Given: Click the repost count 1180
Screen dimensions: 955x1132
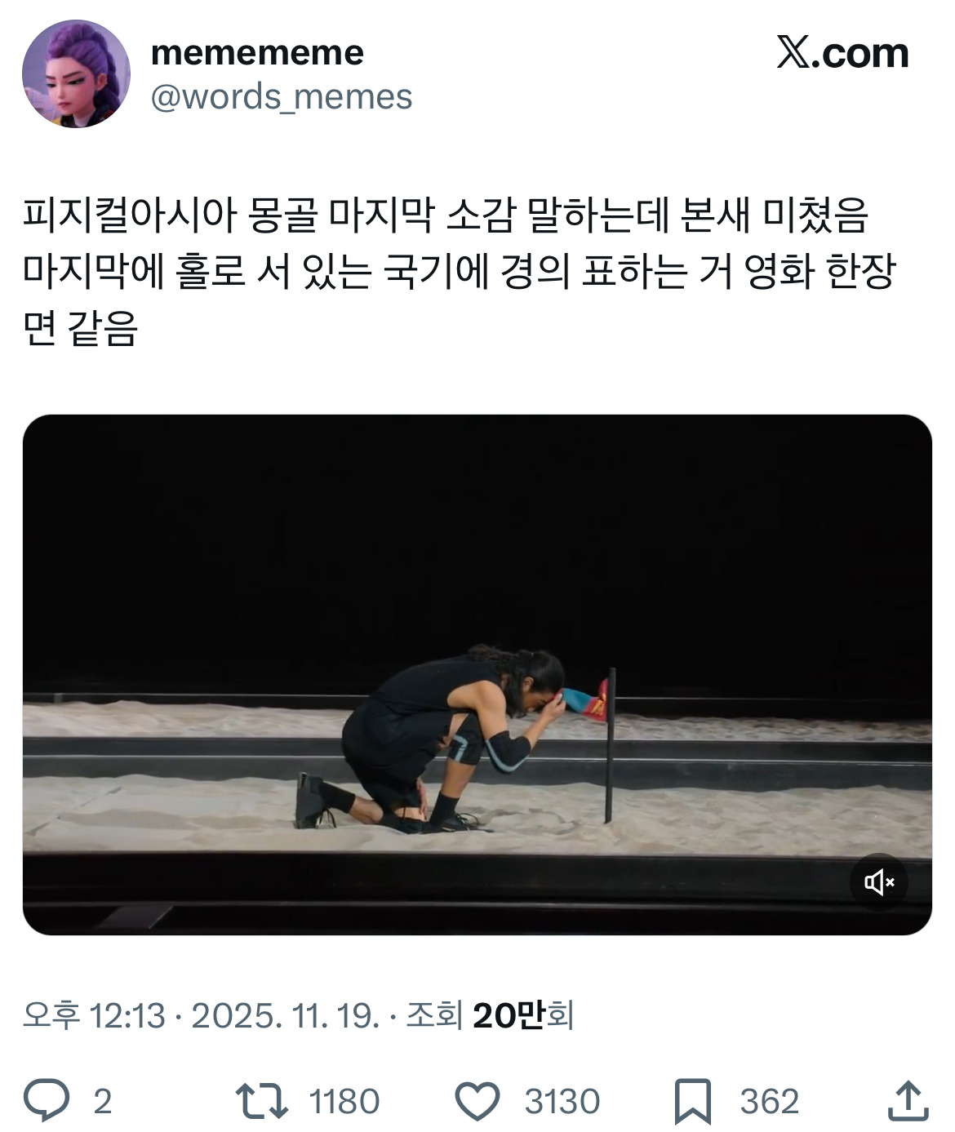Looking at the screenshot, I should point(344,1101).
